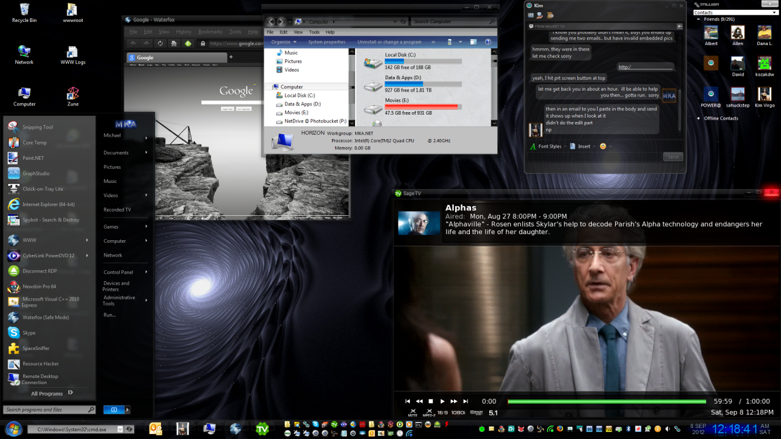The image size is (781, 439).
Task: Click Control Panel in Start menu
Action: tap(118, 272)
